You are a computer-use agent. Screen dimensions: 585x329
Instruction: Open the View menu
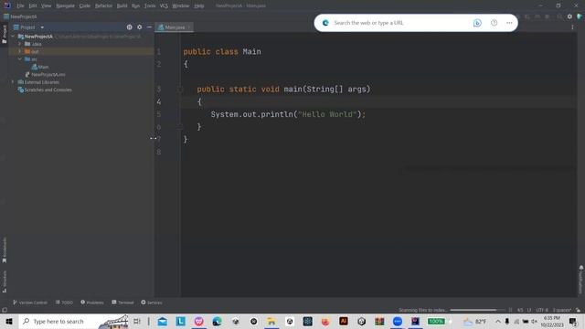point(47,5)
